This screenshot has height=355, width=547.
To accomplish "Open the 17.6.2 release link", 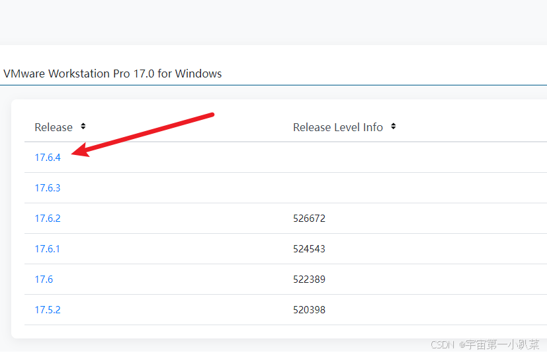I will point(48,219).
